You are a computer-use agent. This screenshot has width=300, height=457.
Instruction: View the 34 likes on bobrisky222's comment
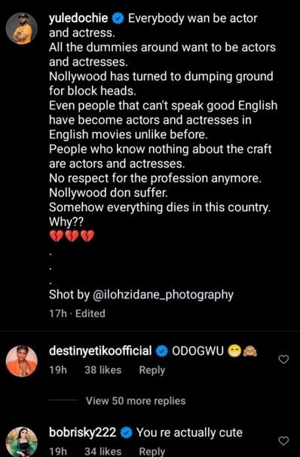pyautogui.click(x=103, y=452)
